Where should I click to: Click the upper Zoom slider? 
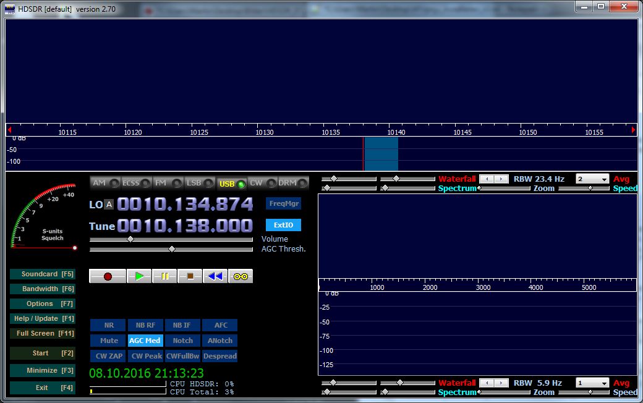504,188
